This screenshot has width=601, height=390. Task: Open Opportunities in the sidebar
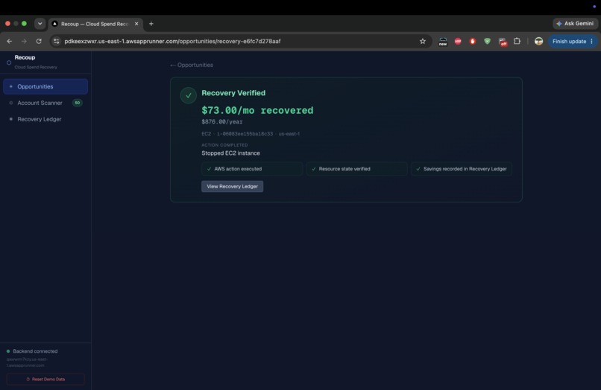(45, 86)
